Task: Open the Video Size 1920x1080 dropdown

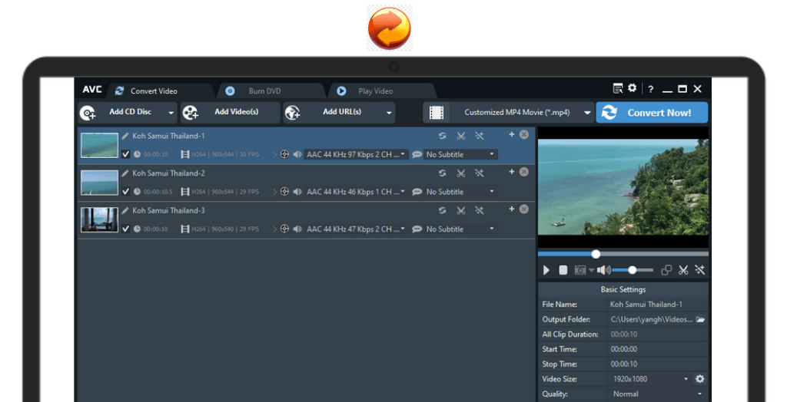Action: coord(649,379)
